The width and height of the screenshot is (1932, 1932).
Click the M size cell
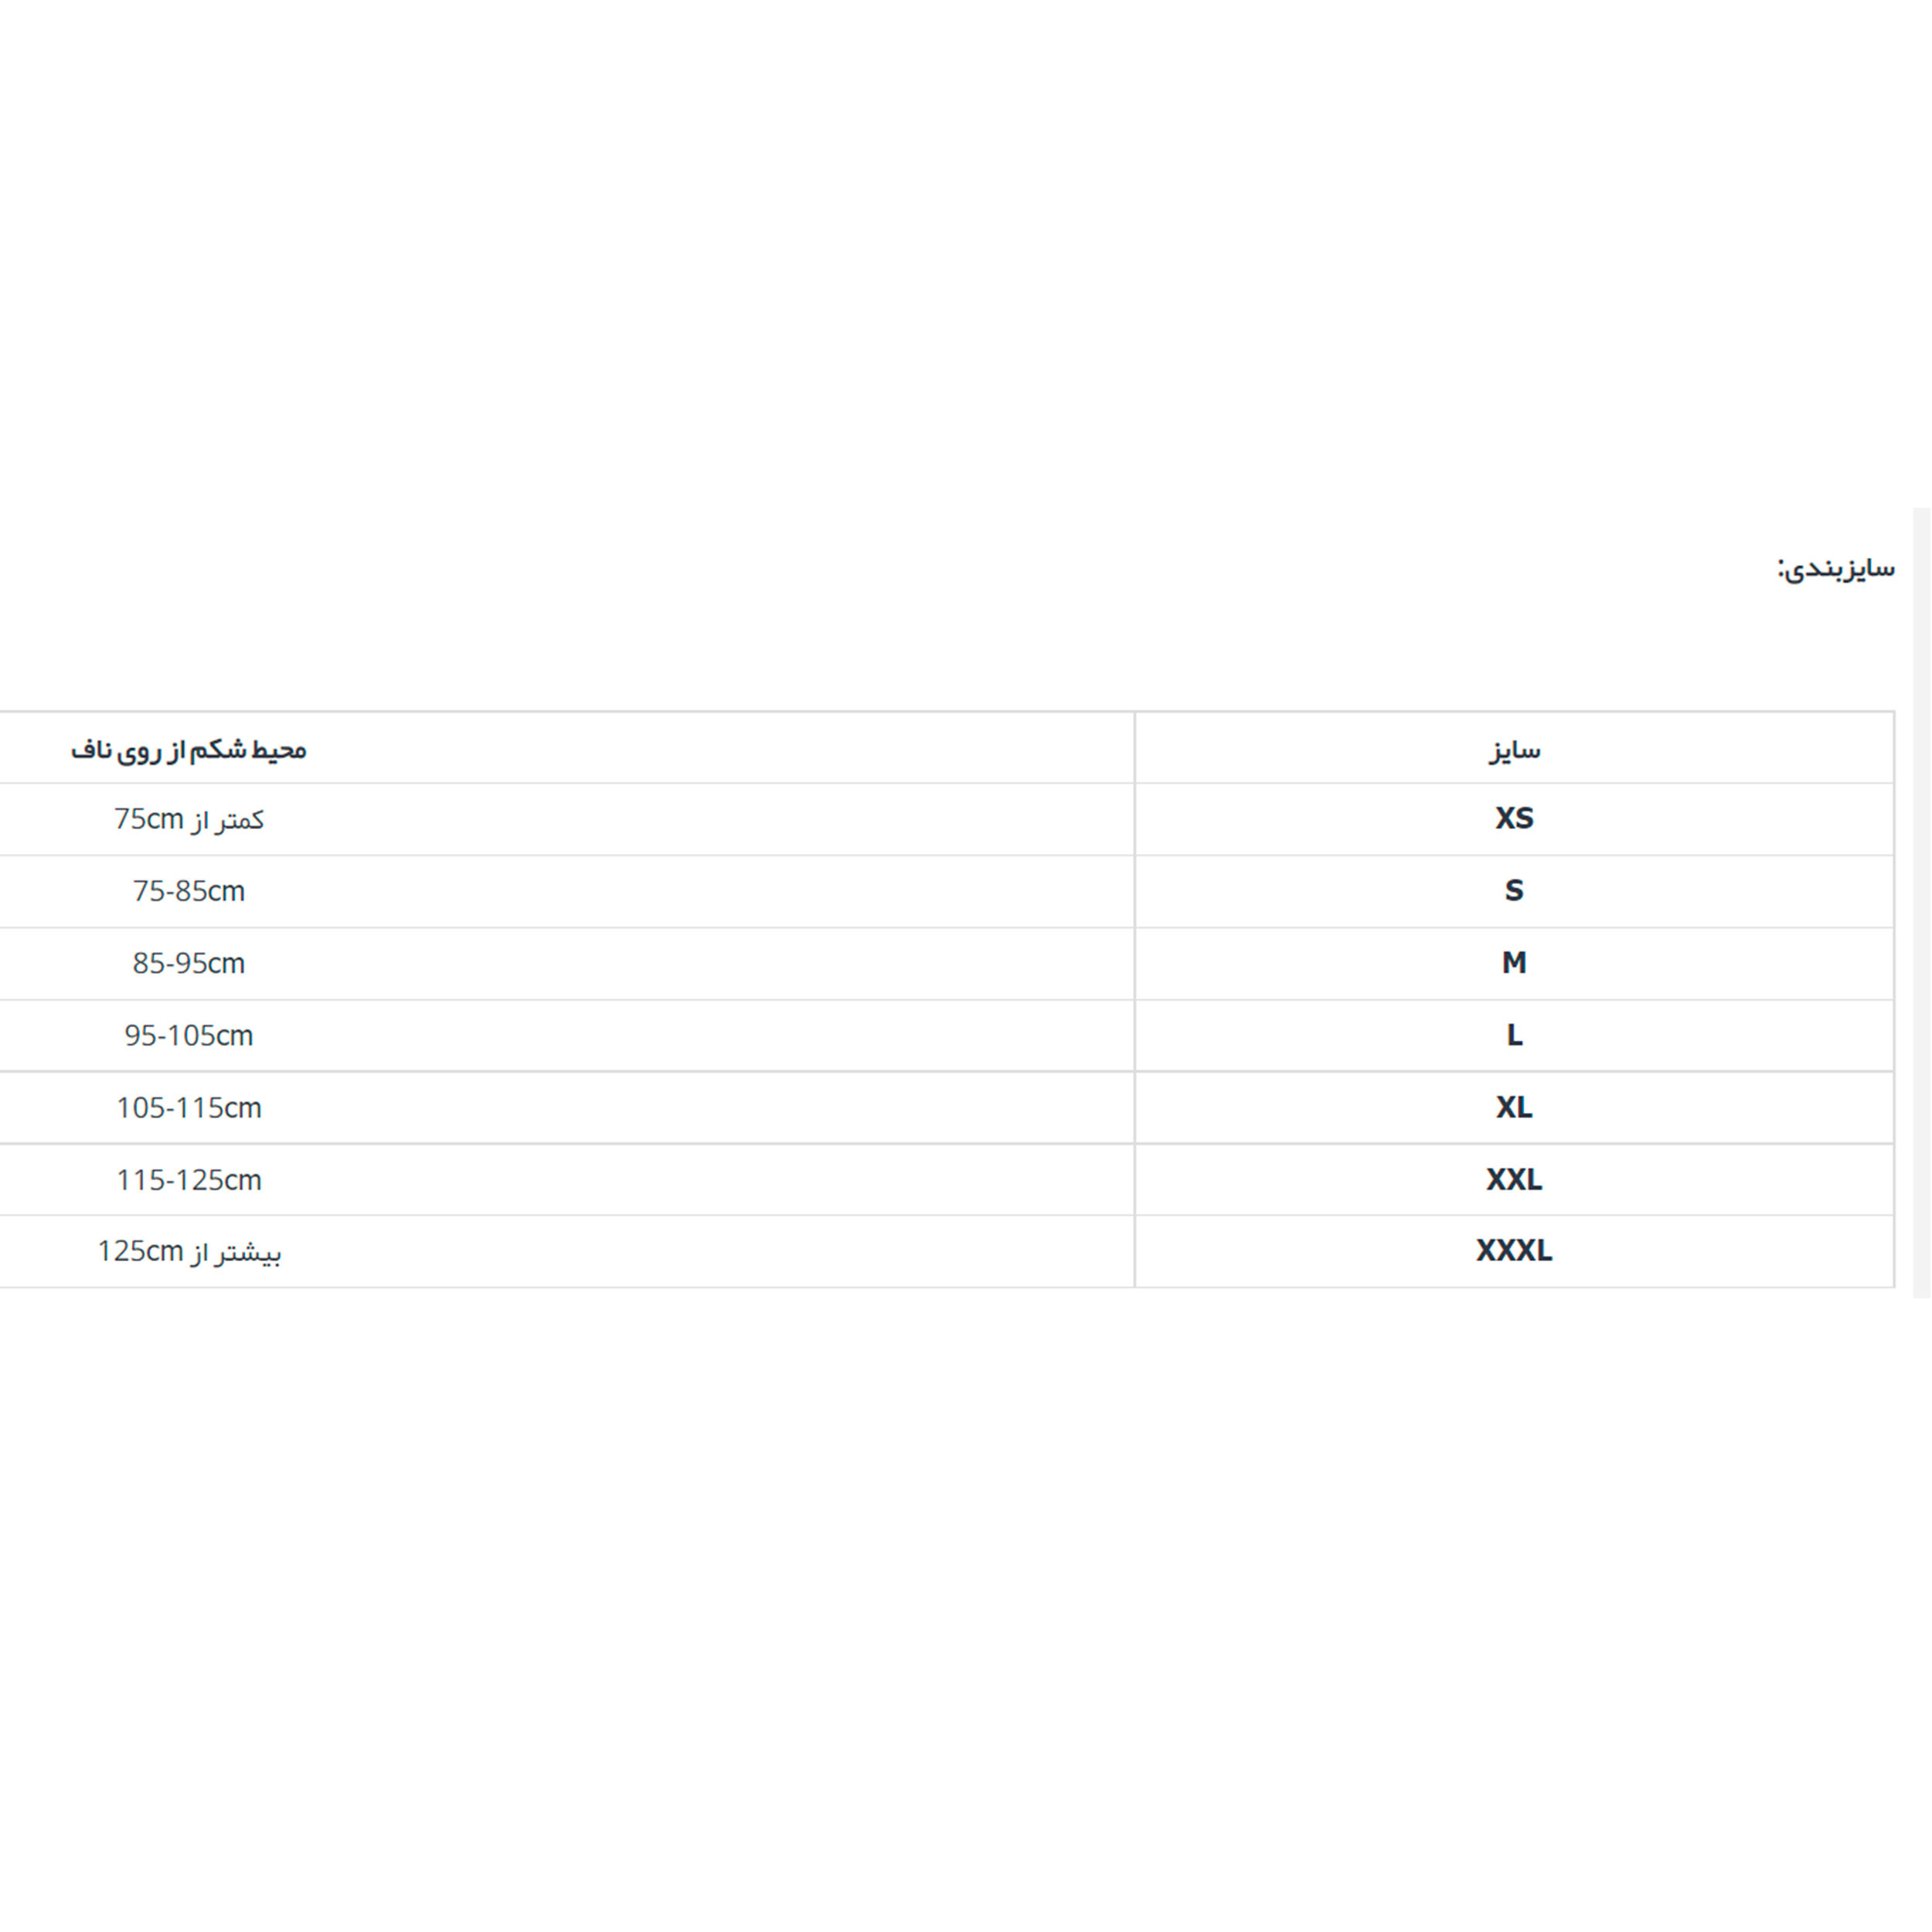click(x=1513, y=963)
